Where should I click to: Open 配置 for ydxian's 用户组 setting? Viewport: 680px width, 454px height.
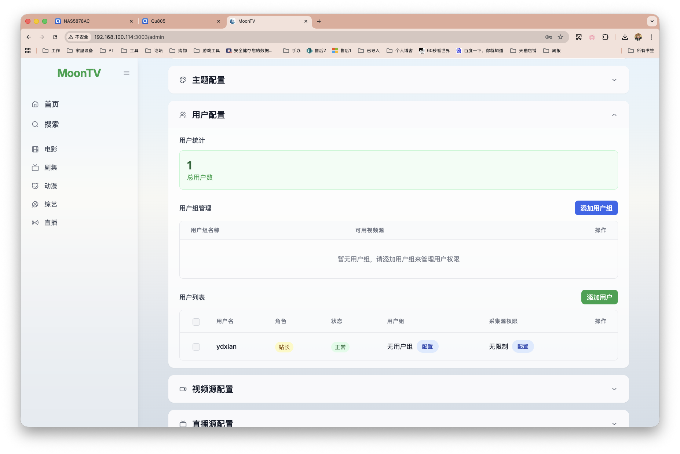pyautogui.click(x=427, y=346)
